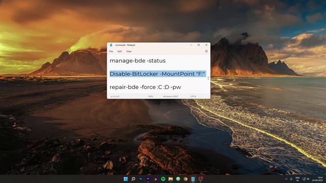Maximize the Notepad window

(x=199, y=45)
